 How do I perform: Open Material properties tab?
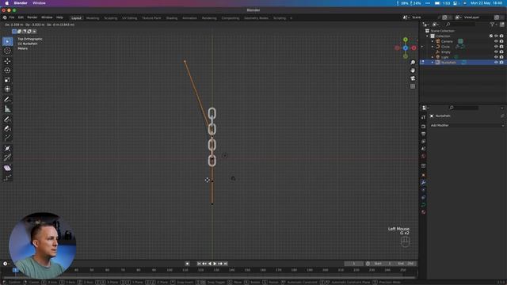(424, 212)
